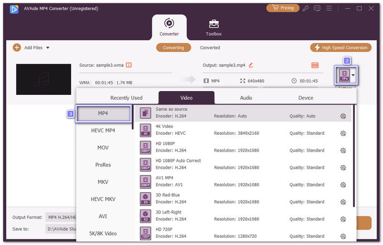
Task: Open settings gear for HD 1080P preset
Action: point(343,151)
